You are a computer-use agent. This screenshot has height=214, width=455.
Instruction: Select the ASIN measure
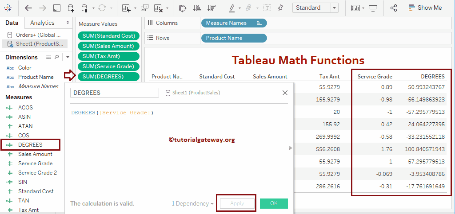coord(24,117)
